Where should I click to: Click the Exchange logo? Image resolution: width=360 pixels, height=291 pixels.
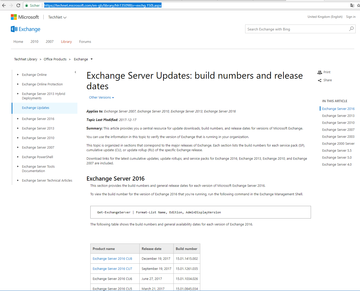pos(26,29)
